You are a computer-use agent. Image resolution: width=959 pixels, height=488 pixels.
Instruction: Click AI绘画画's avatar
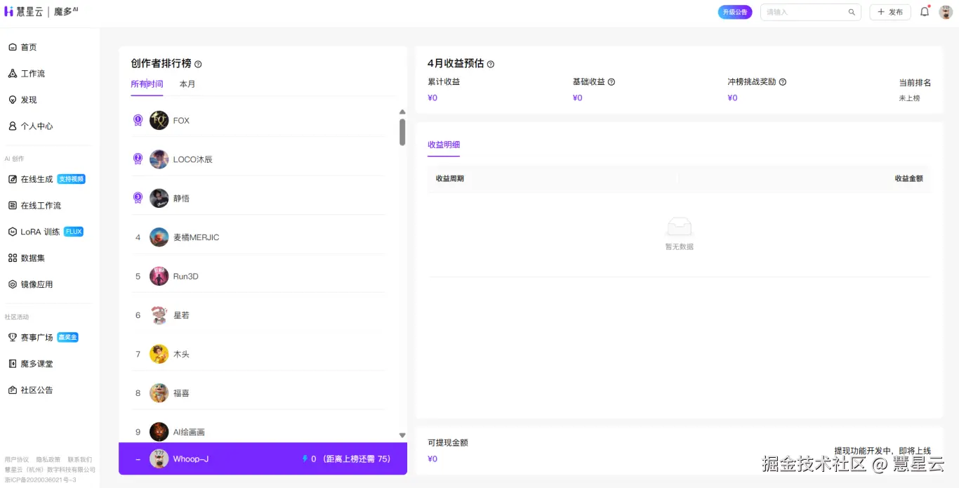(x=159, y=432)
